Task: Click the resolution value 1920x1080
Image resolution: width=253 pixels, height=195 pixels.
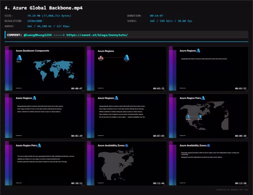Action: [34, 21]
